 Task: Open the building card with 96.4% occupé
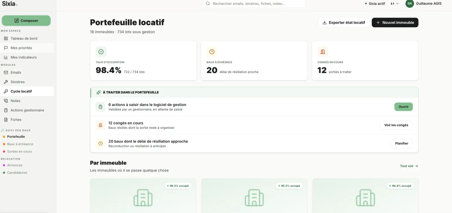click(365, 196)
